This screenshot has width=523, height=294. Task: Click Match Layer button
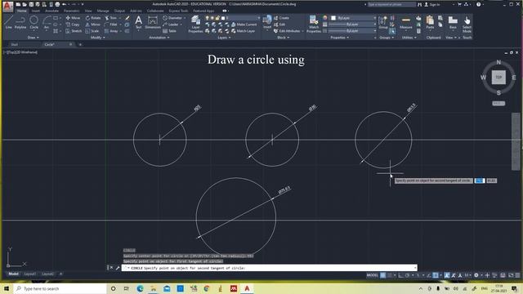tap(244, 31)
